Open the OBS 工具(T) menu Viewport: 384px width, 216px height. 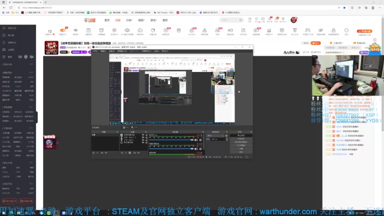156,51
